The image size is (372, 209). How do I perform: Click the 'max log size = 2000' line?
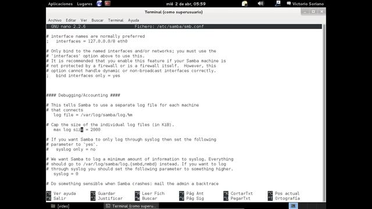(77, 129)
